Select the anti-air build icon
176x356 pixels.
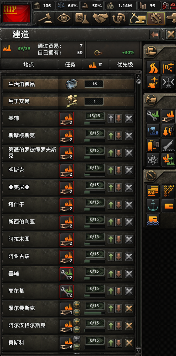[x=153, y=82]
